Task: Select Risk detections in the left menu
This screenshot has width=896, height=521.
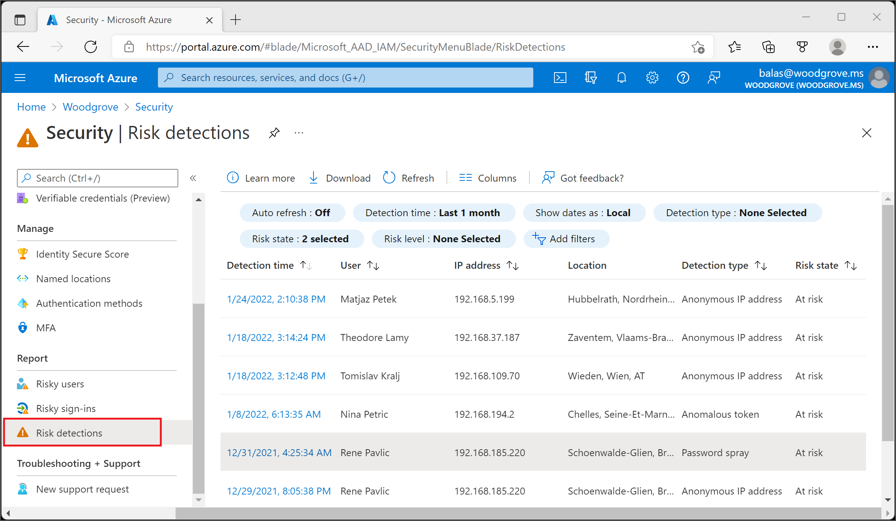Action: point(83,433)
